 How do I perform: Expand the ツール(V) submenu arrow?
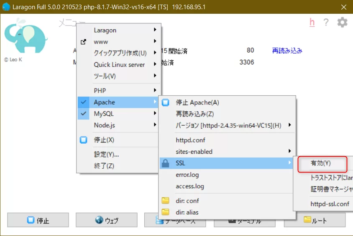coord(155,76)
